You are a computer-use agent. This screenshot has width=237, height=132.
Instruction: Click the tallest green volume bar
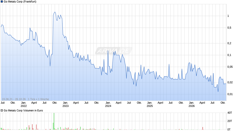[x=54, y=121]
